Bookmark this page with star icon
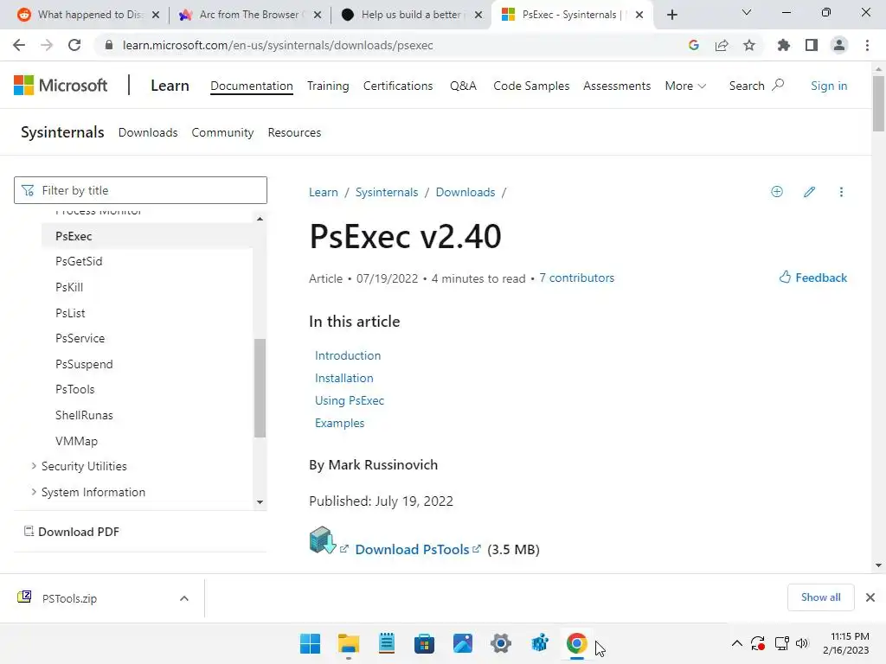The width and height of the screenshot is (886, 664). 749,45
